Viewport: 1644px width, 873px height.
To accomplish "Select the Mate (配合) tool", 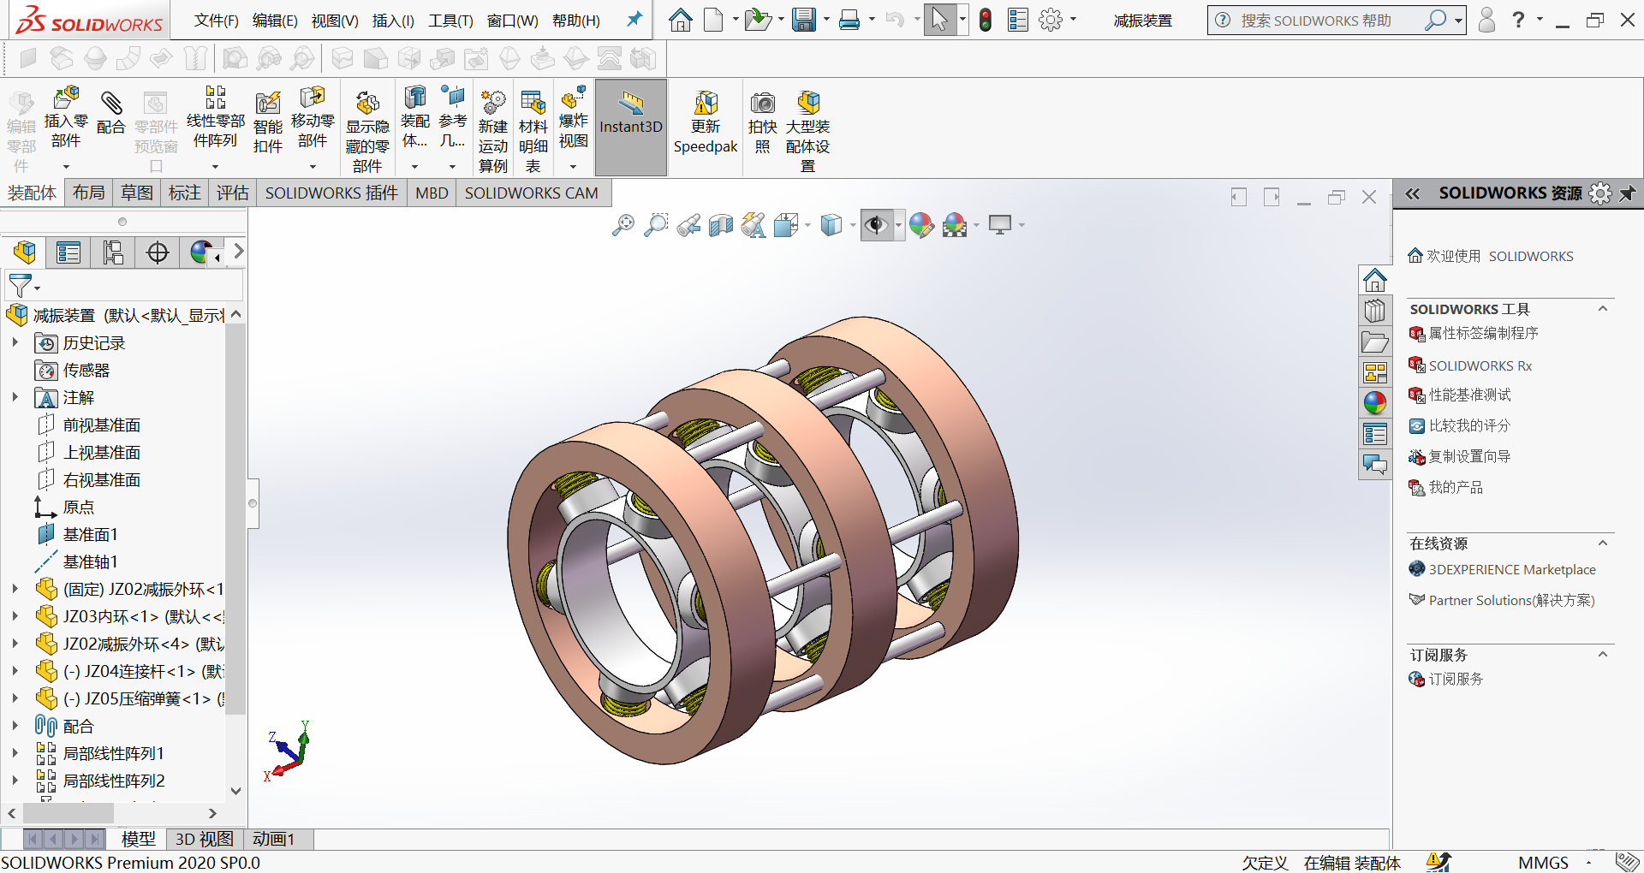I will 111,114.
